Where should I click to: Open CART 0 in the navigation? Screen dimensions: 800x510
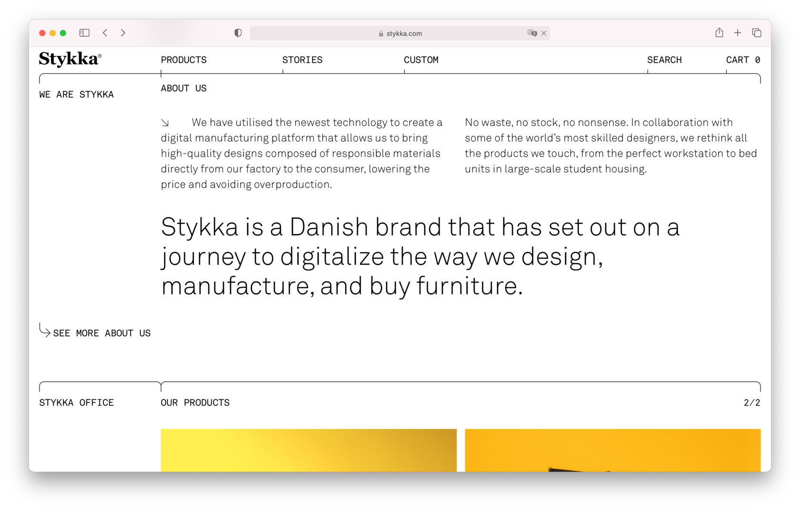pyautogui.click(x=743, y=60)
